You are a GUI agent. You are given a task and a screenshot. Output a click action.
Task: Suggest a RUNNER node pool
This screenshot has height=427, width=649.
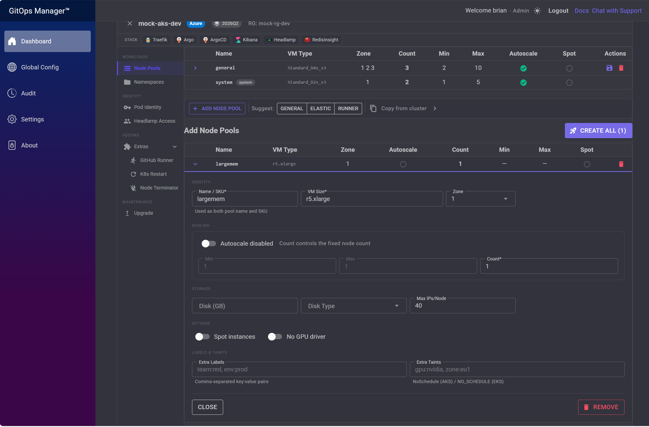(x=348, y=109)
